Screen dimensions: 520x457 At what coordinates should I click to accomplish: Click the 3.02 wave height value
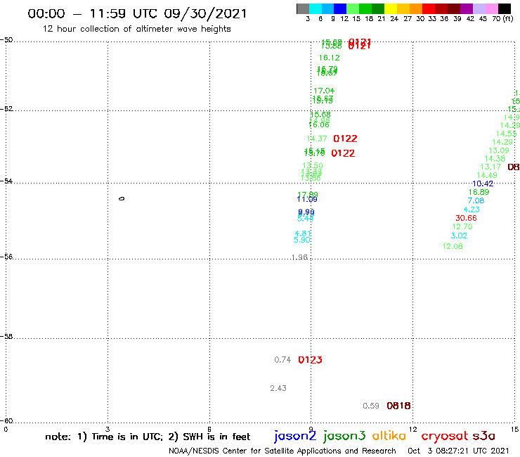[x=459, y=236]
